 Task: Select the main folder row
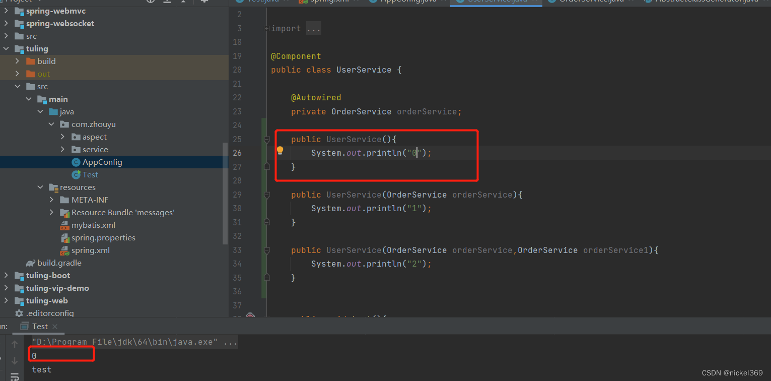pyautogui.click(x=114, y=99)
